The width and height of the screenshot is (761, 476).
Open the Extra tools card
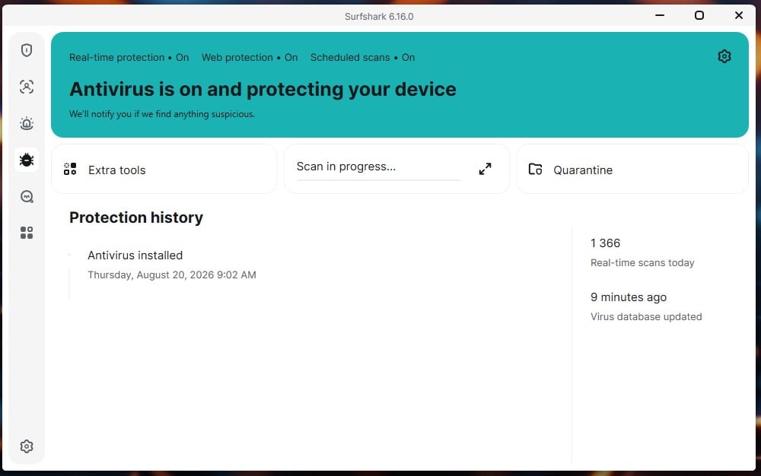pos(164,169)
